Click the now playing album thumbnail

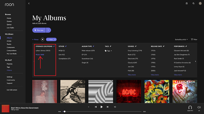5,109
